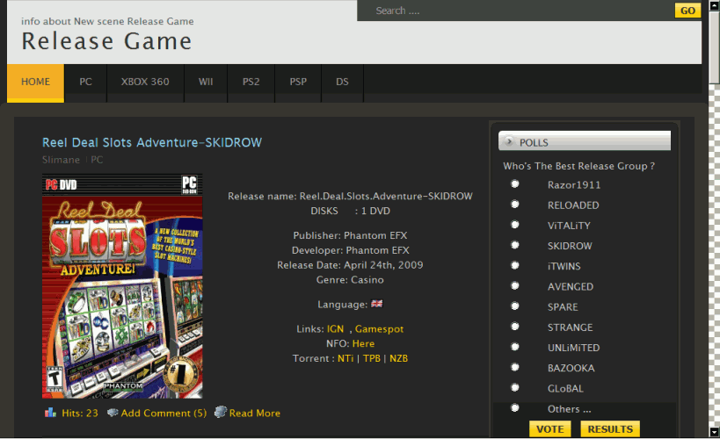
Task: Select RELOADED radio button
Action: pyautogui.click(x=515, y=204)
